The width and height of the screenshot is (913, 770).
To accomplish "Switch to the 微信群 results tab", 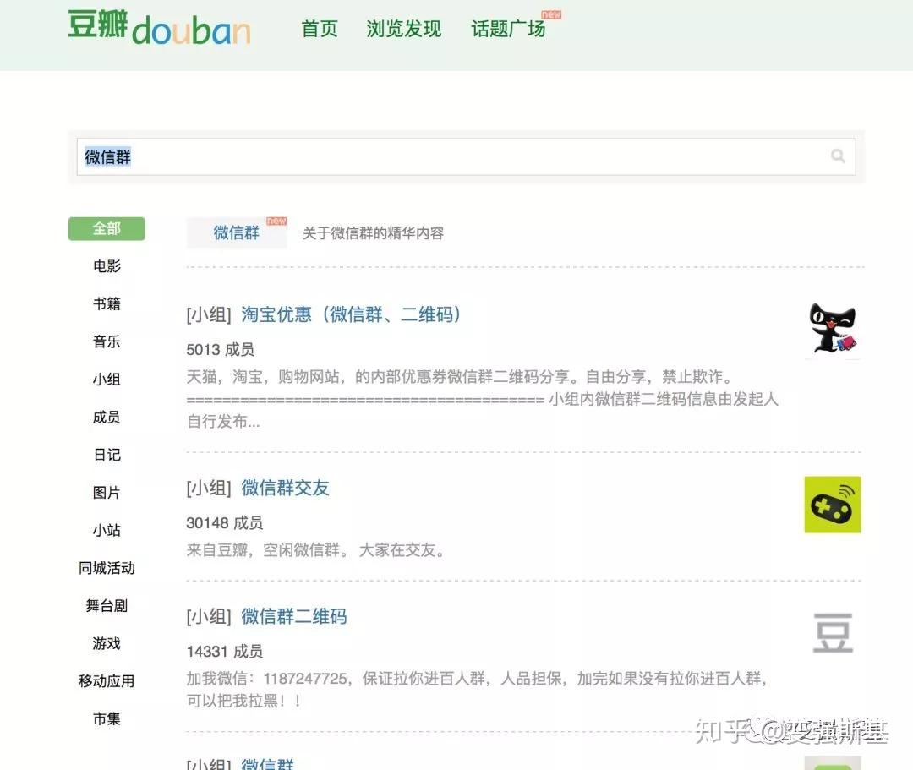I will (x=236, y=233).
